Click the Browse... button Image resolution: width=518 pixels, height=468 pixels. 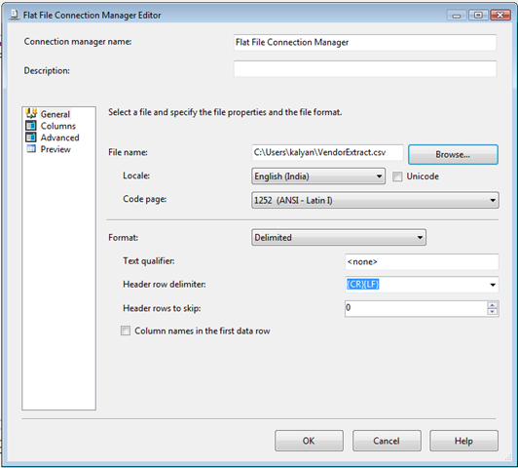point(453,154)
